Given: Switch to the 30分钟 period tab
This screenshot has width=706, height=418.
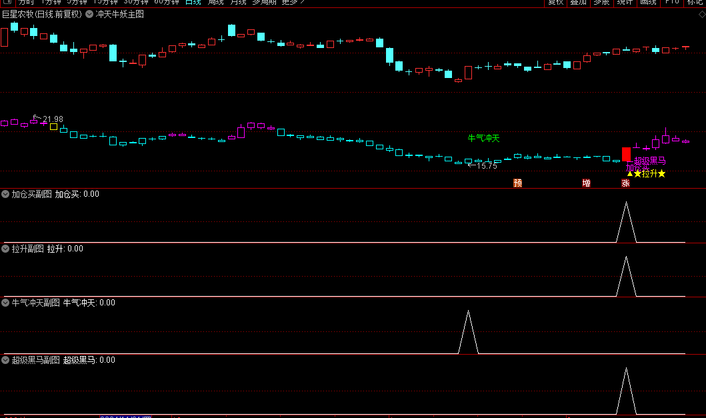Looking at the screenshot, I should point(135,2).
